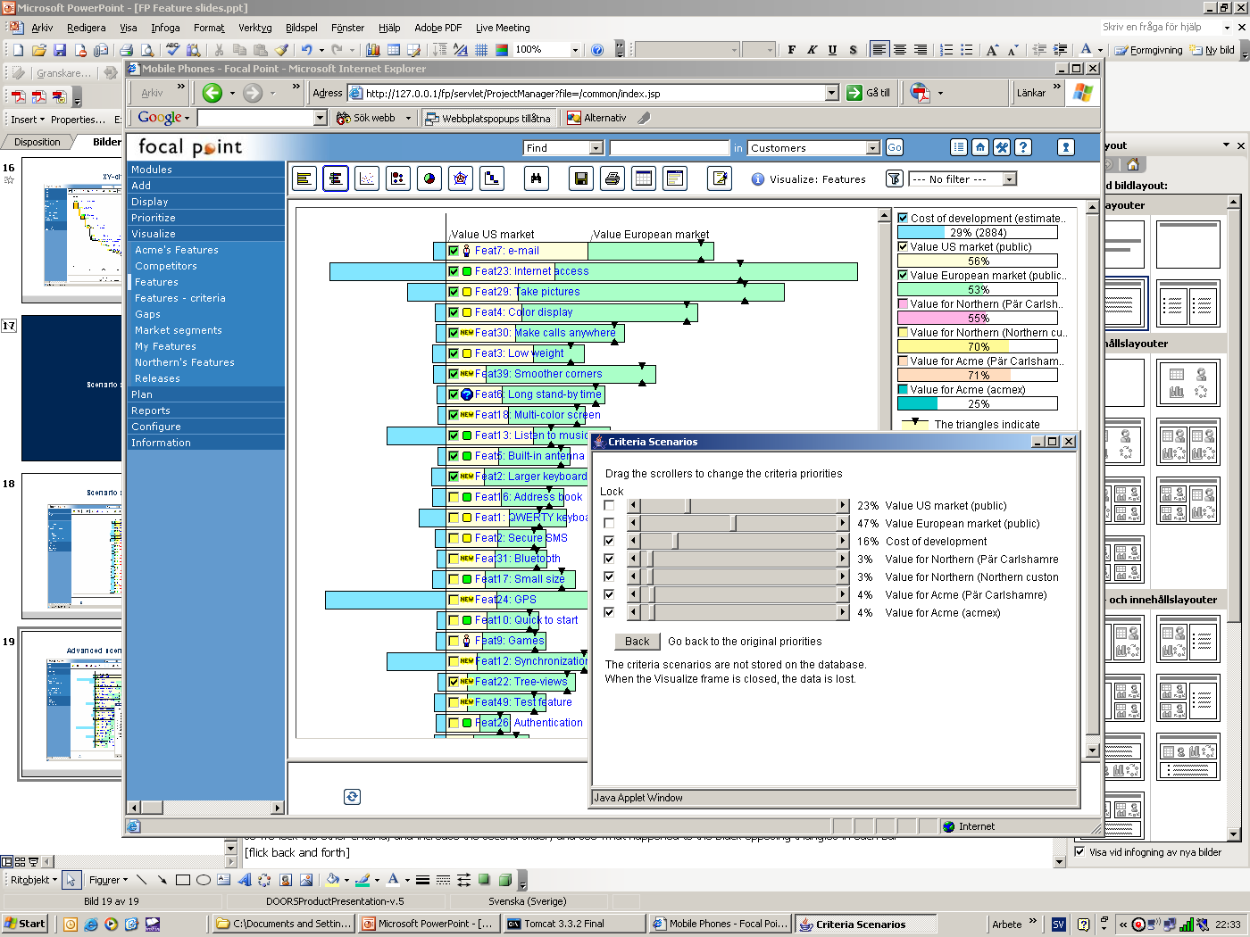Click the floppy disk save icon in Focal Point
The height and width of the screenshot is (937, 1250).
click(x=581, y=178)
